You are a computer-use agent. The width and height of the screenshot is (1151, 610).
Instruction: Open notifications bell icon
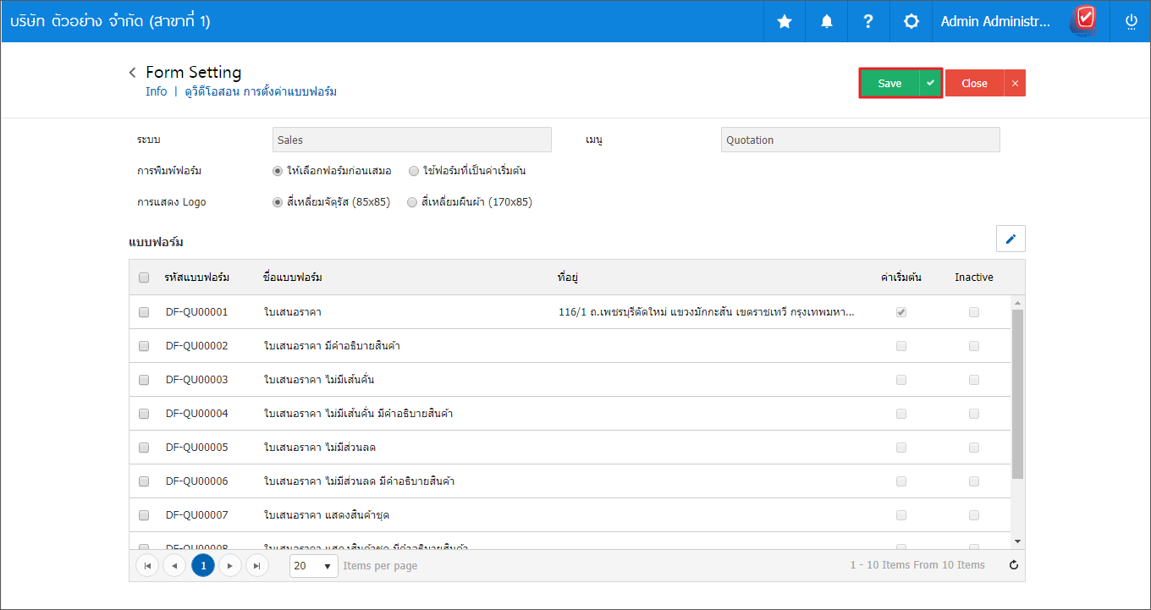(x=827, y=22)
